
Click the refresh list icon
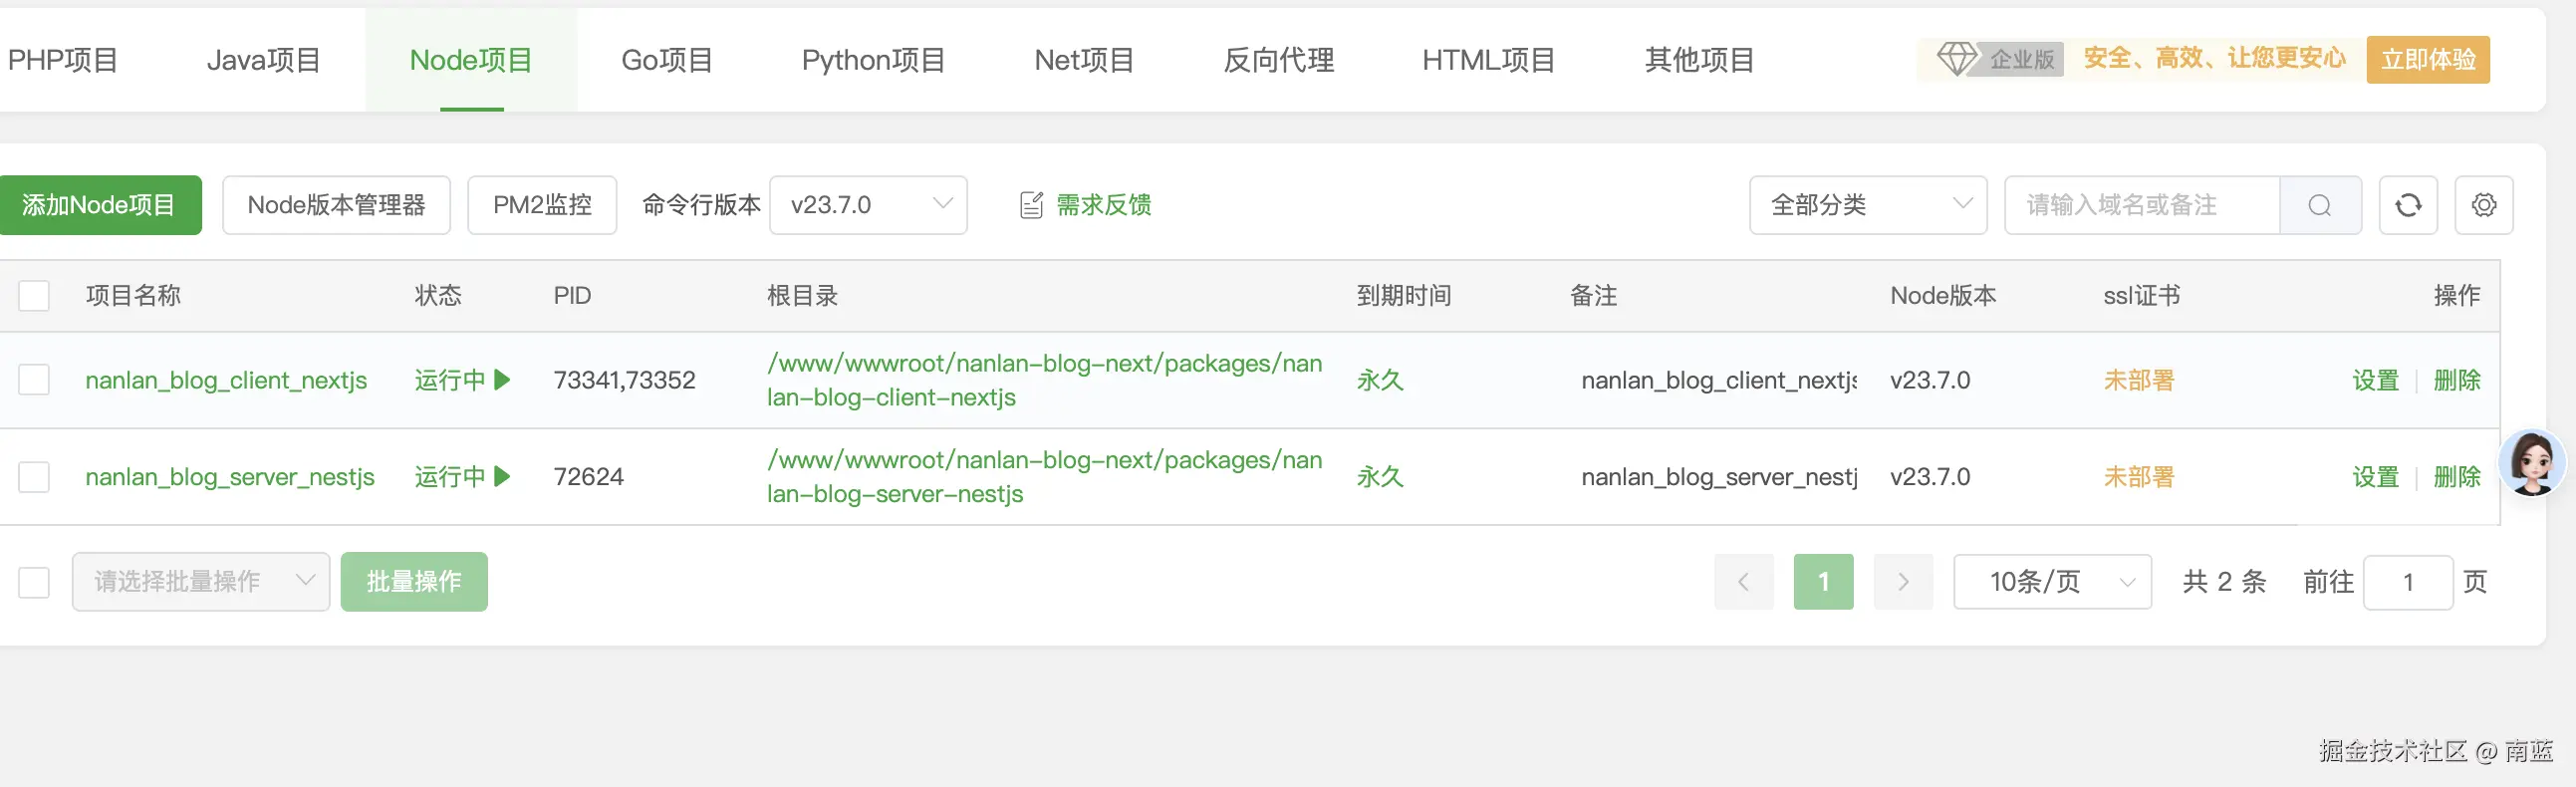point(2408,205)
